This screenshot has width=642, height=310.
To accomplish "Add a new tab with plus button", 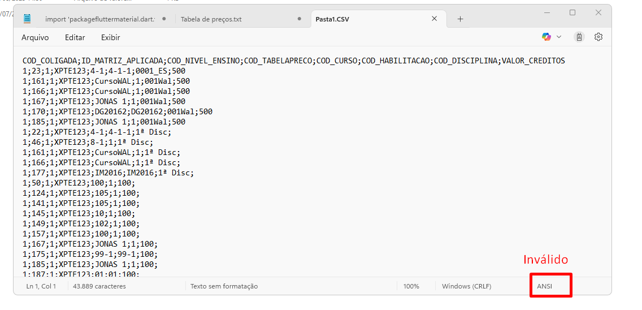I will (x=460, y=19).
